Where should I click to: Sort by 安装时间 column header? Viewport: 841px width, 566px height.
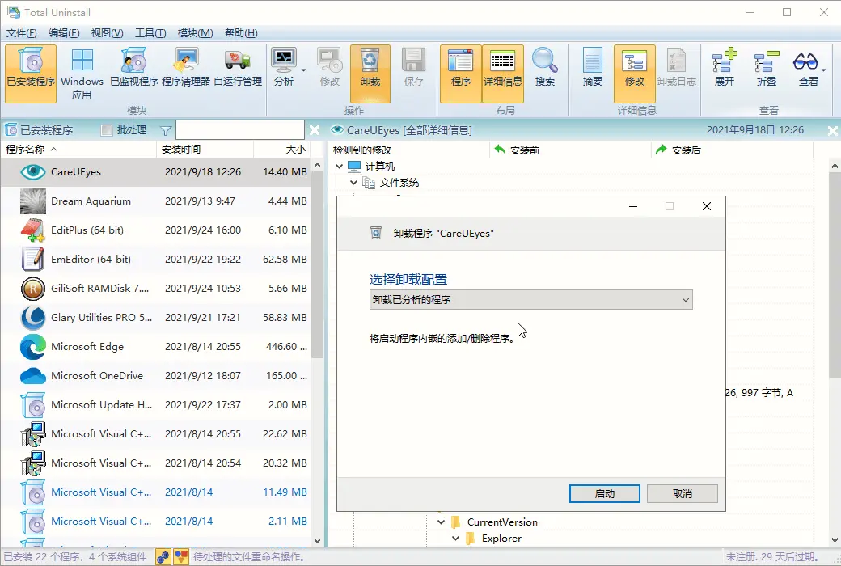pyautogui.click(x=205, y=149)
